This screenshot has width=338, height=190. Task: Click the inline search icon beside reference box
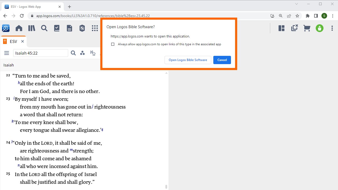73,53
